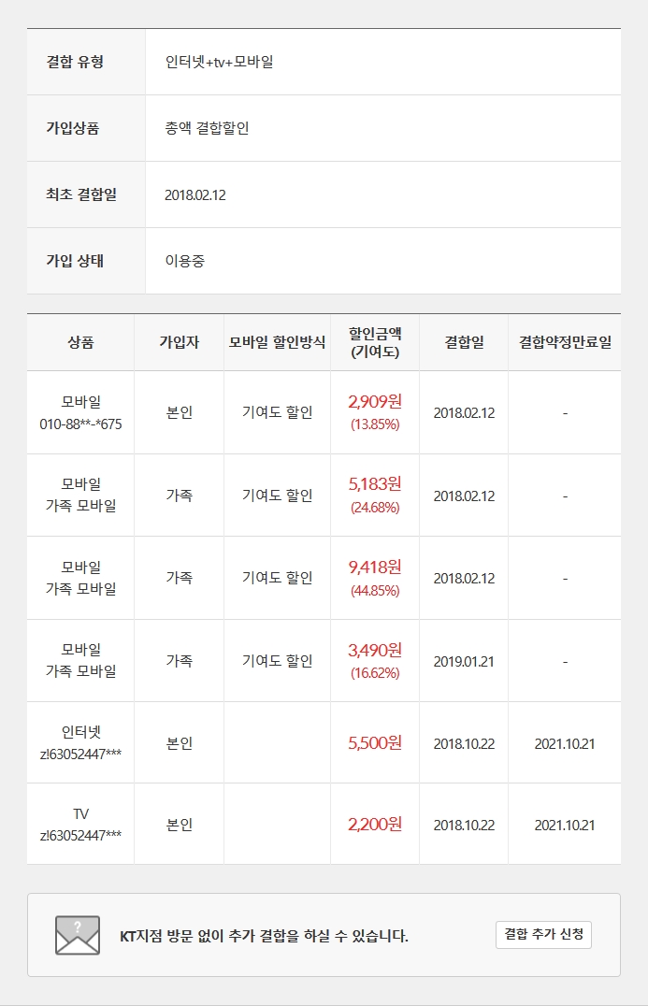
Task: Click the 2019.01.21 결합일 date
Action: [x=464, y=661]
